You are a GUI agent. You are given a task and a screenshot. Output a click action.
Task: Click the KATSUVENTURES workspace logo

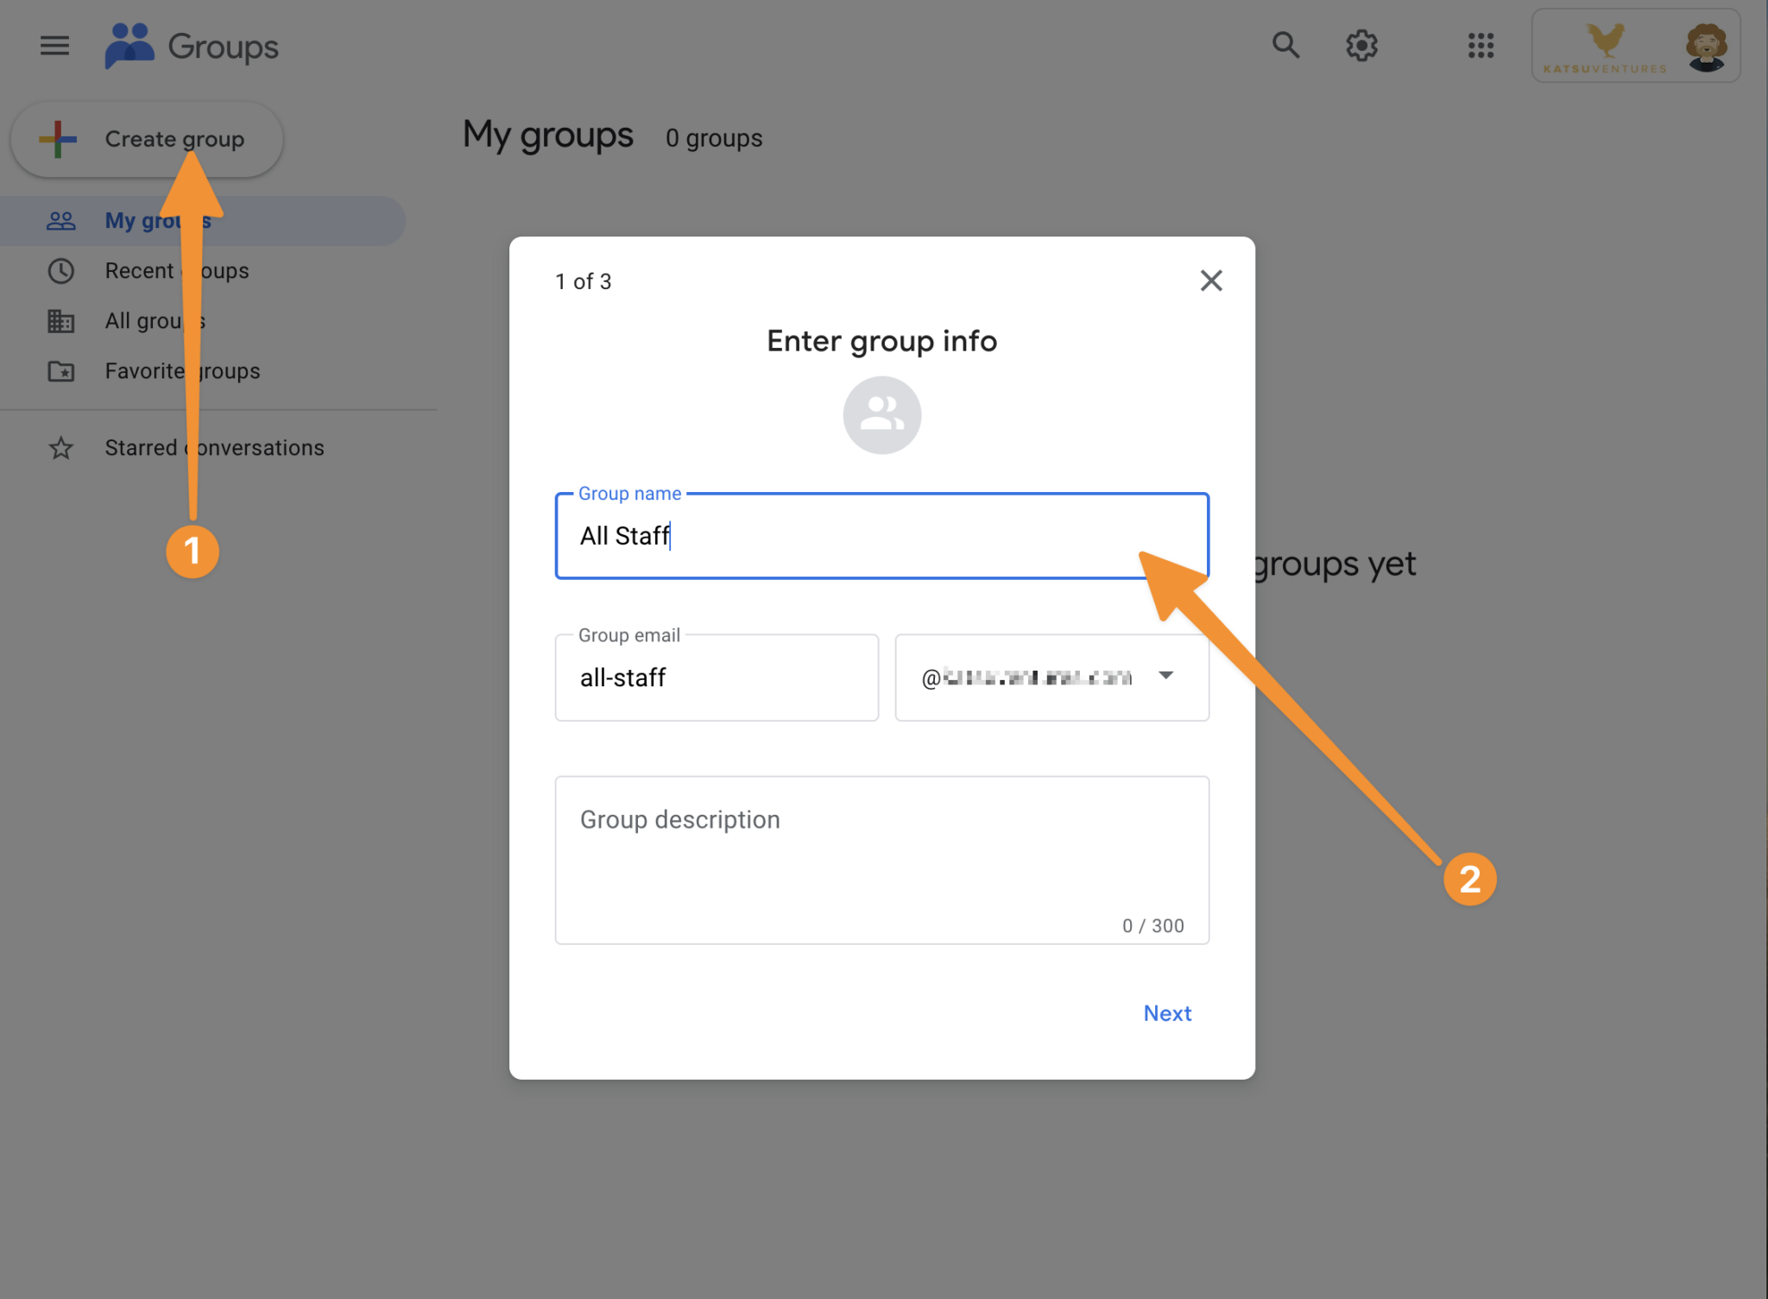coord(1606,45)
